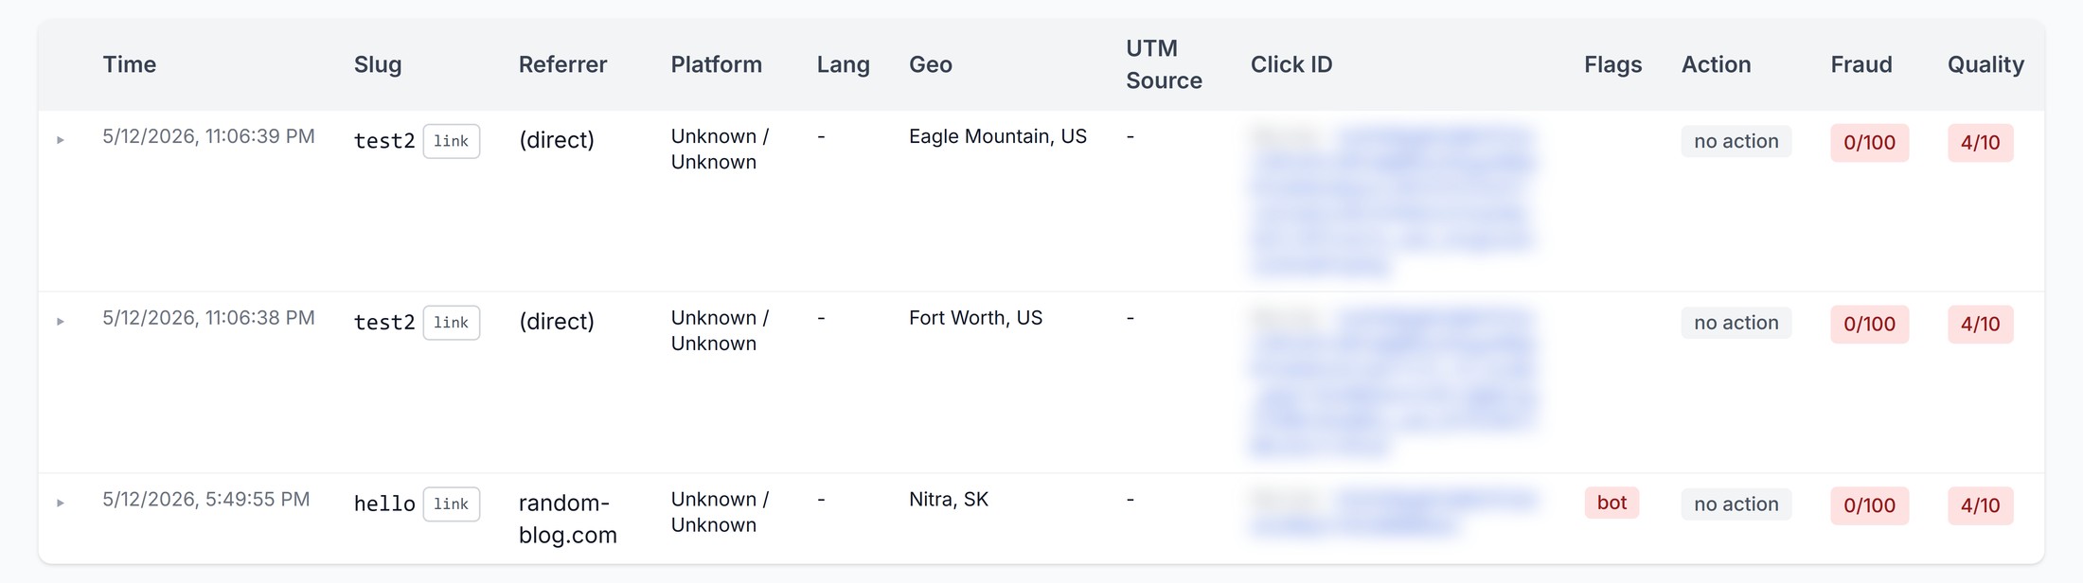The height and width of the screenshot is (583, 2083).
Task: Click the Click ID column header
Action: coord(1291,64)
